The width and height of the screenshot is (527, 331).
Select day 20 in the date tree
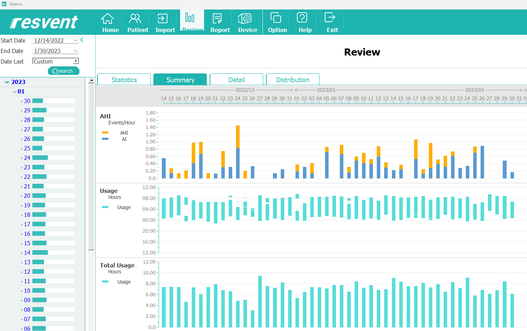[x=27, y=196]
